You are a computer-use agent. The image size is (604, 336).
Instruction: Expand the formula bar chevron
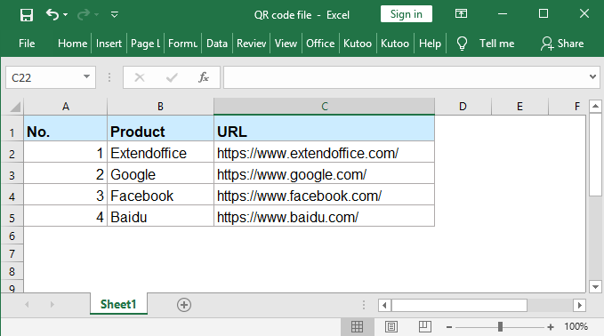click(592, 77)
